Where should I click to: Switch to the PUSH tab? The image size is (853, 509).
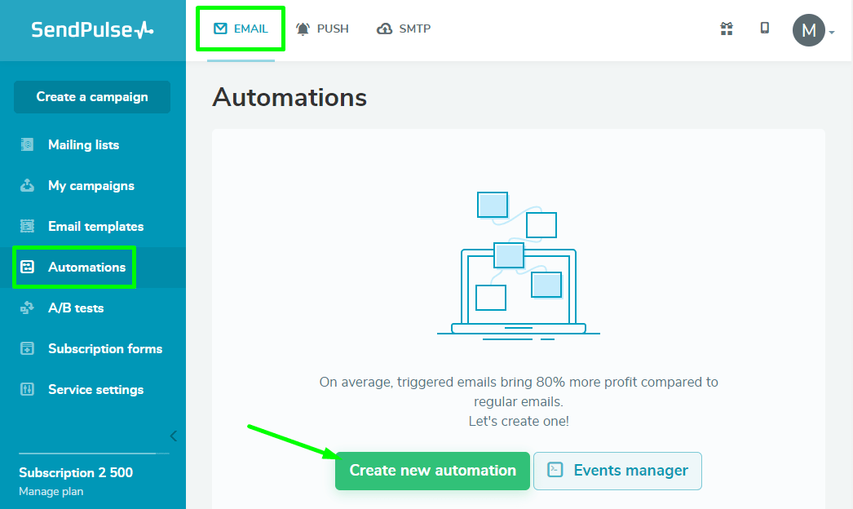[x=322, y=29]
